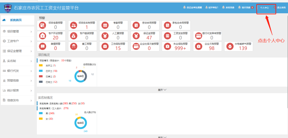The height and width of the screenshot is (138, 288).
Task: Expand the 信息发布 sidebar arrow
Action: point(31,101)
